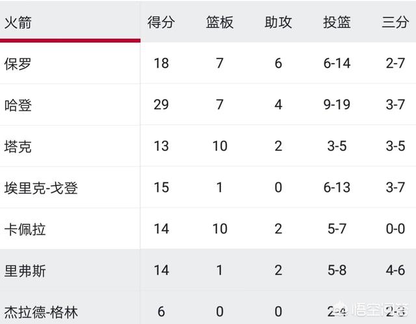The height and width of the screenshot is (324, 416).
Task: Click 保罗's 6-14 field goal cell
Action: coord(337,63)
